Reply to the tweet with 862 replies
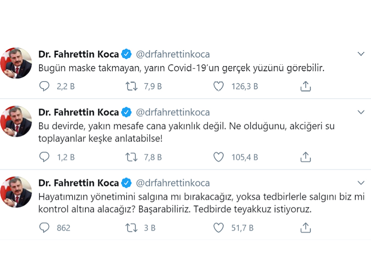Image resolution: width=371 pixels, height=278 pixels. click(45, 227)
